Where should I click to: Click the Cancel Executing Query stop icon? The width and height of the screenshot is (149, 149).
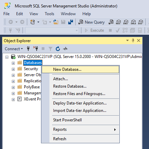[x=110, y=30]
